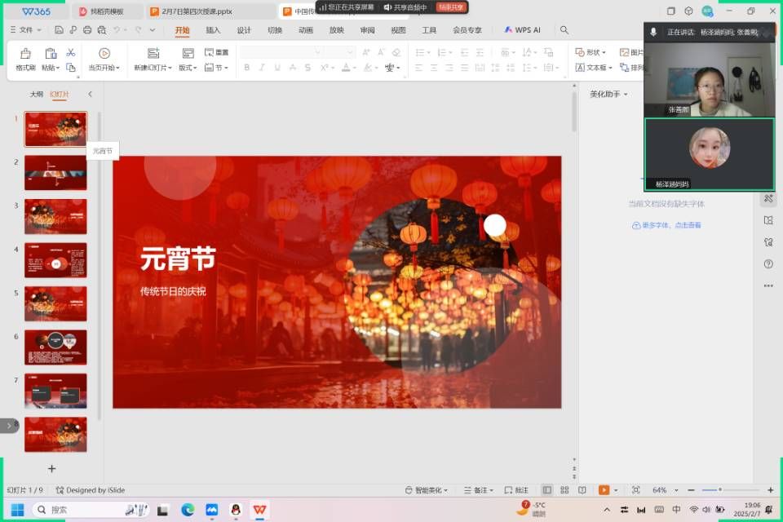Switch to the 大纲 outline tab
Screen dimensions: 783x522
[37, 94]
